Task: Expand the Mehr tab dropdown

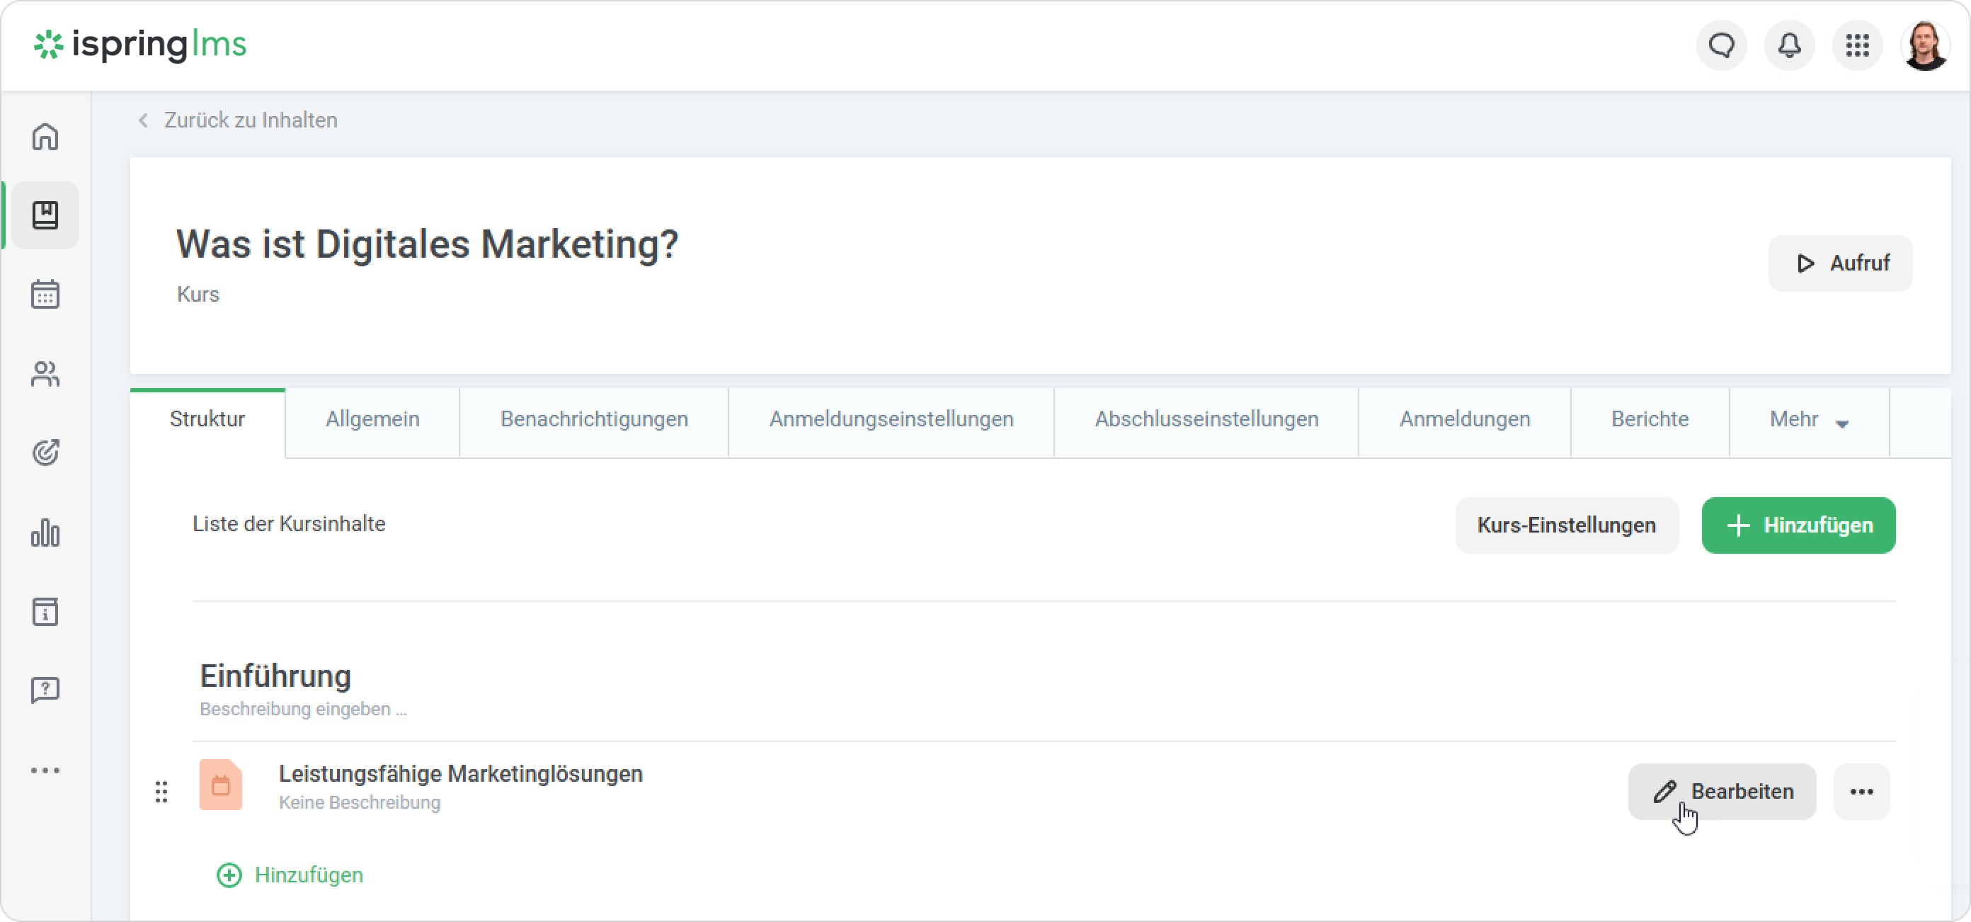Action: (x=1809, y=420)
